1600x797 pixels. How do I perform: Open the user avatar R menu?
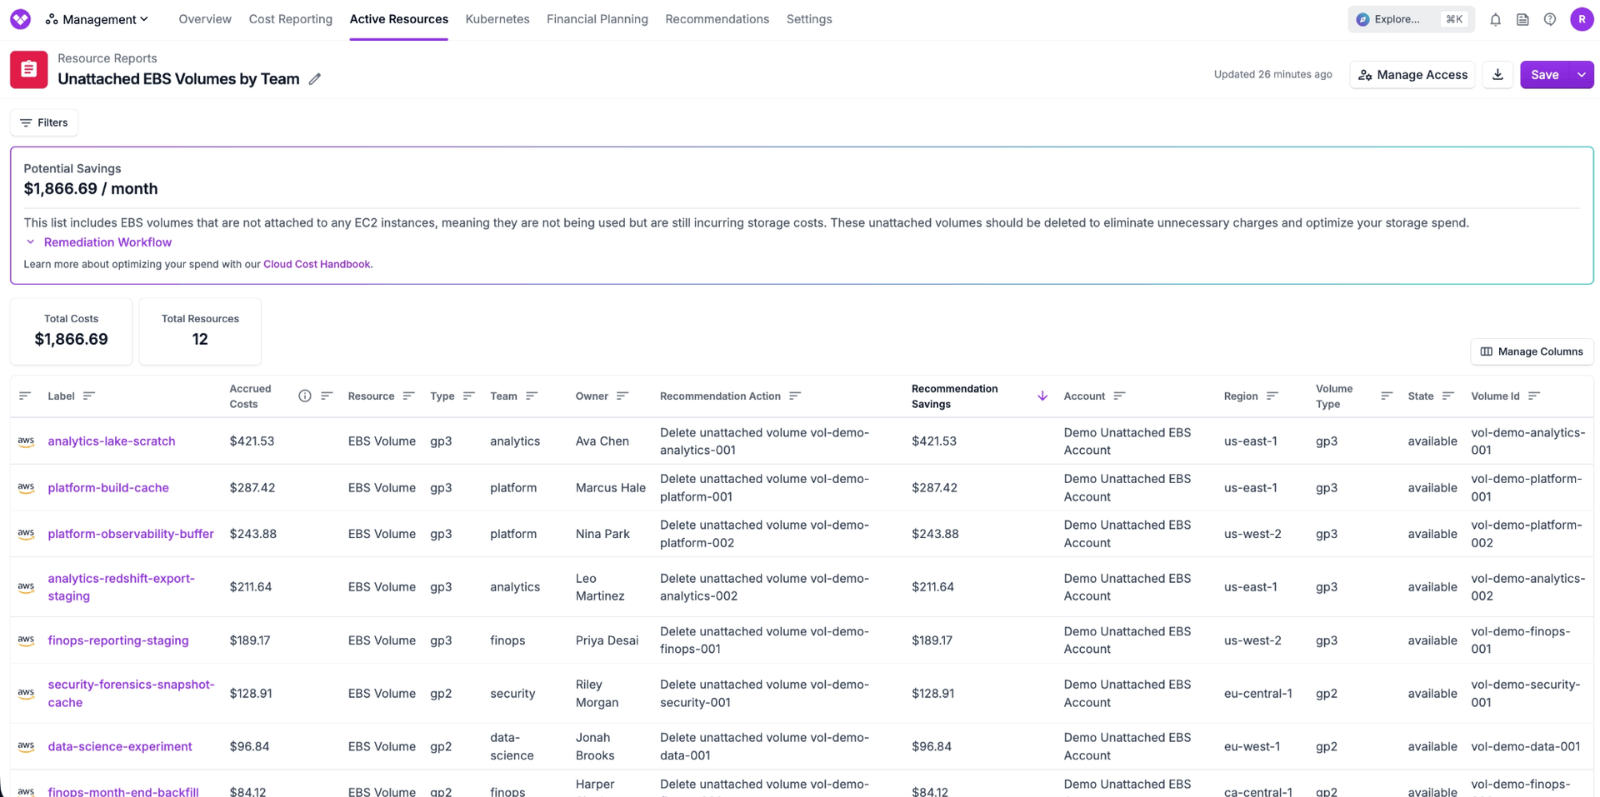click(1581, 19)
